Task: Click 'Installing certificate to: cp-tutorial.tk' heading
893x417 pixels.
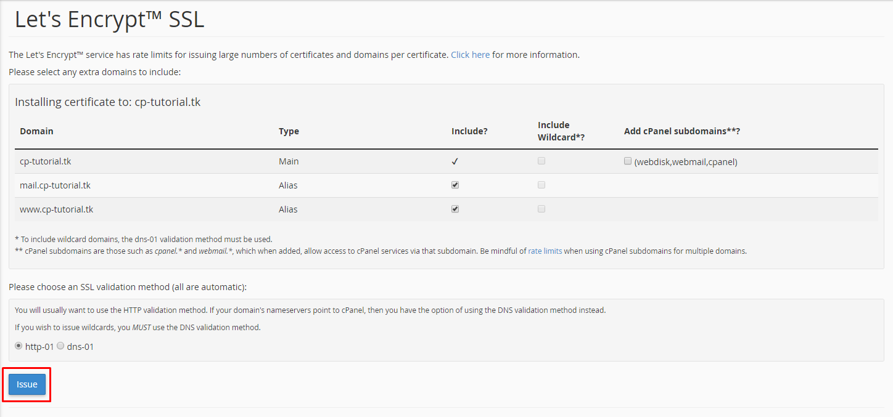Action: pyautogui.click(x=108, y=102)
